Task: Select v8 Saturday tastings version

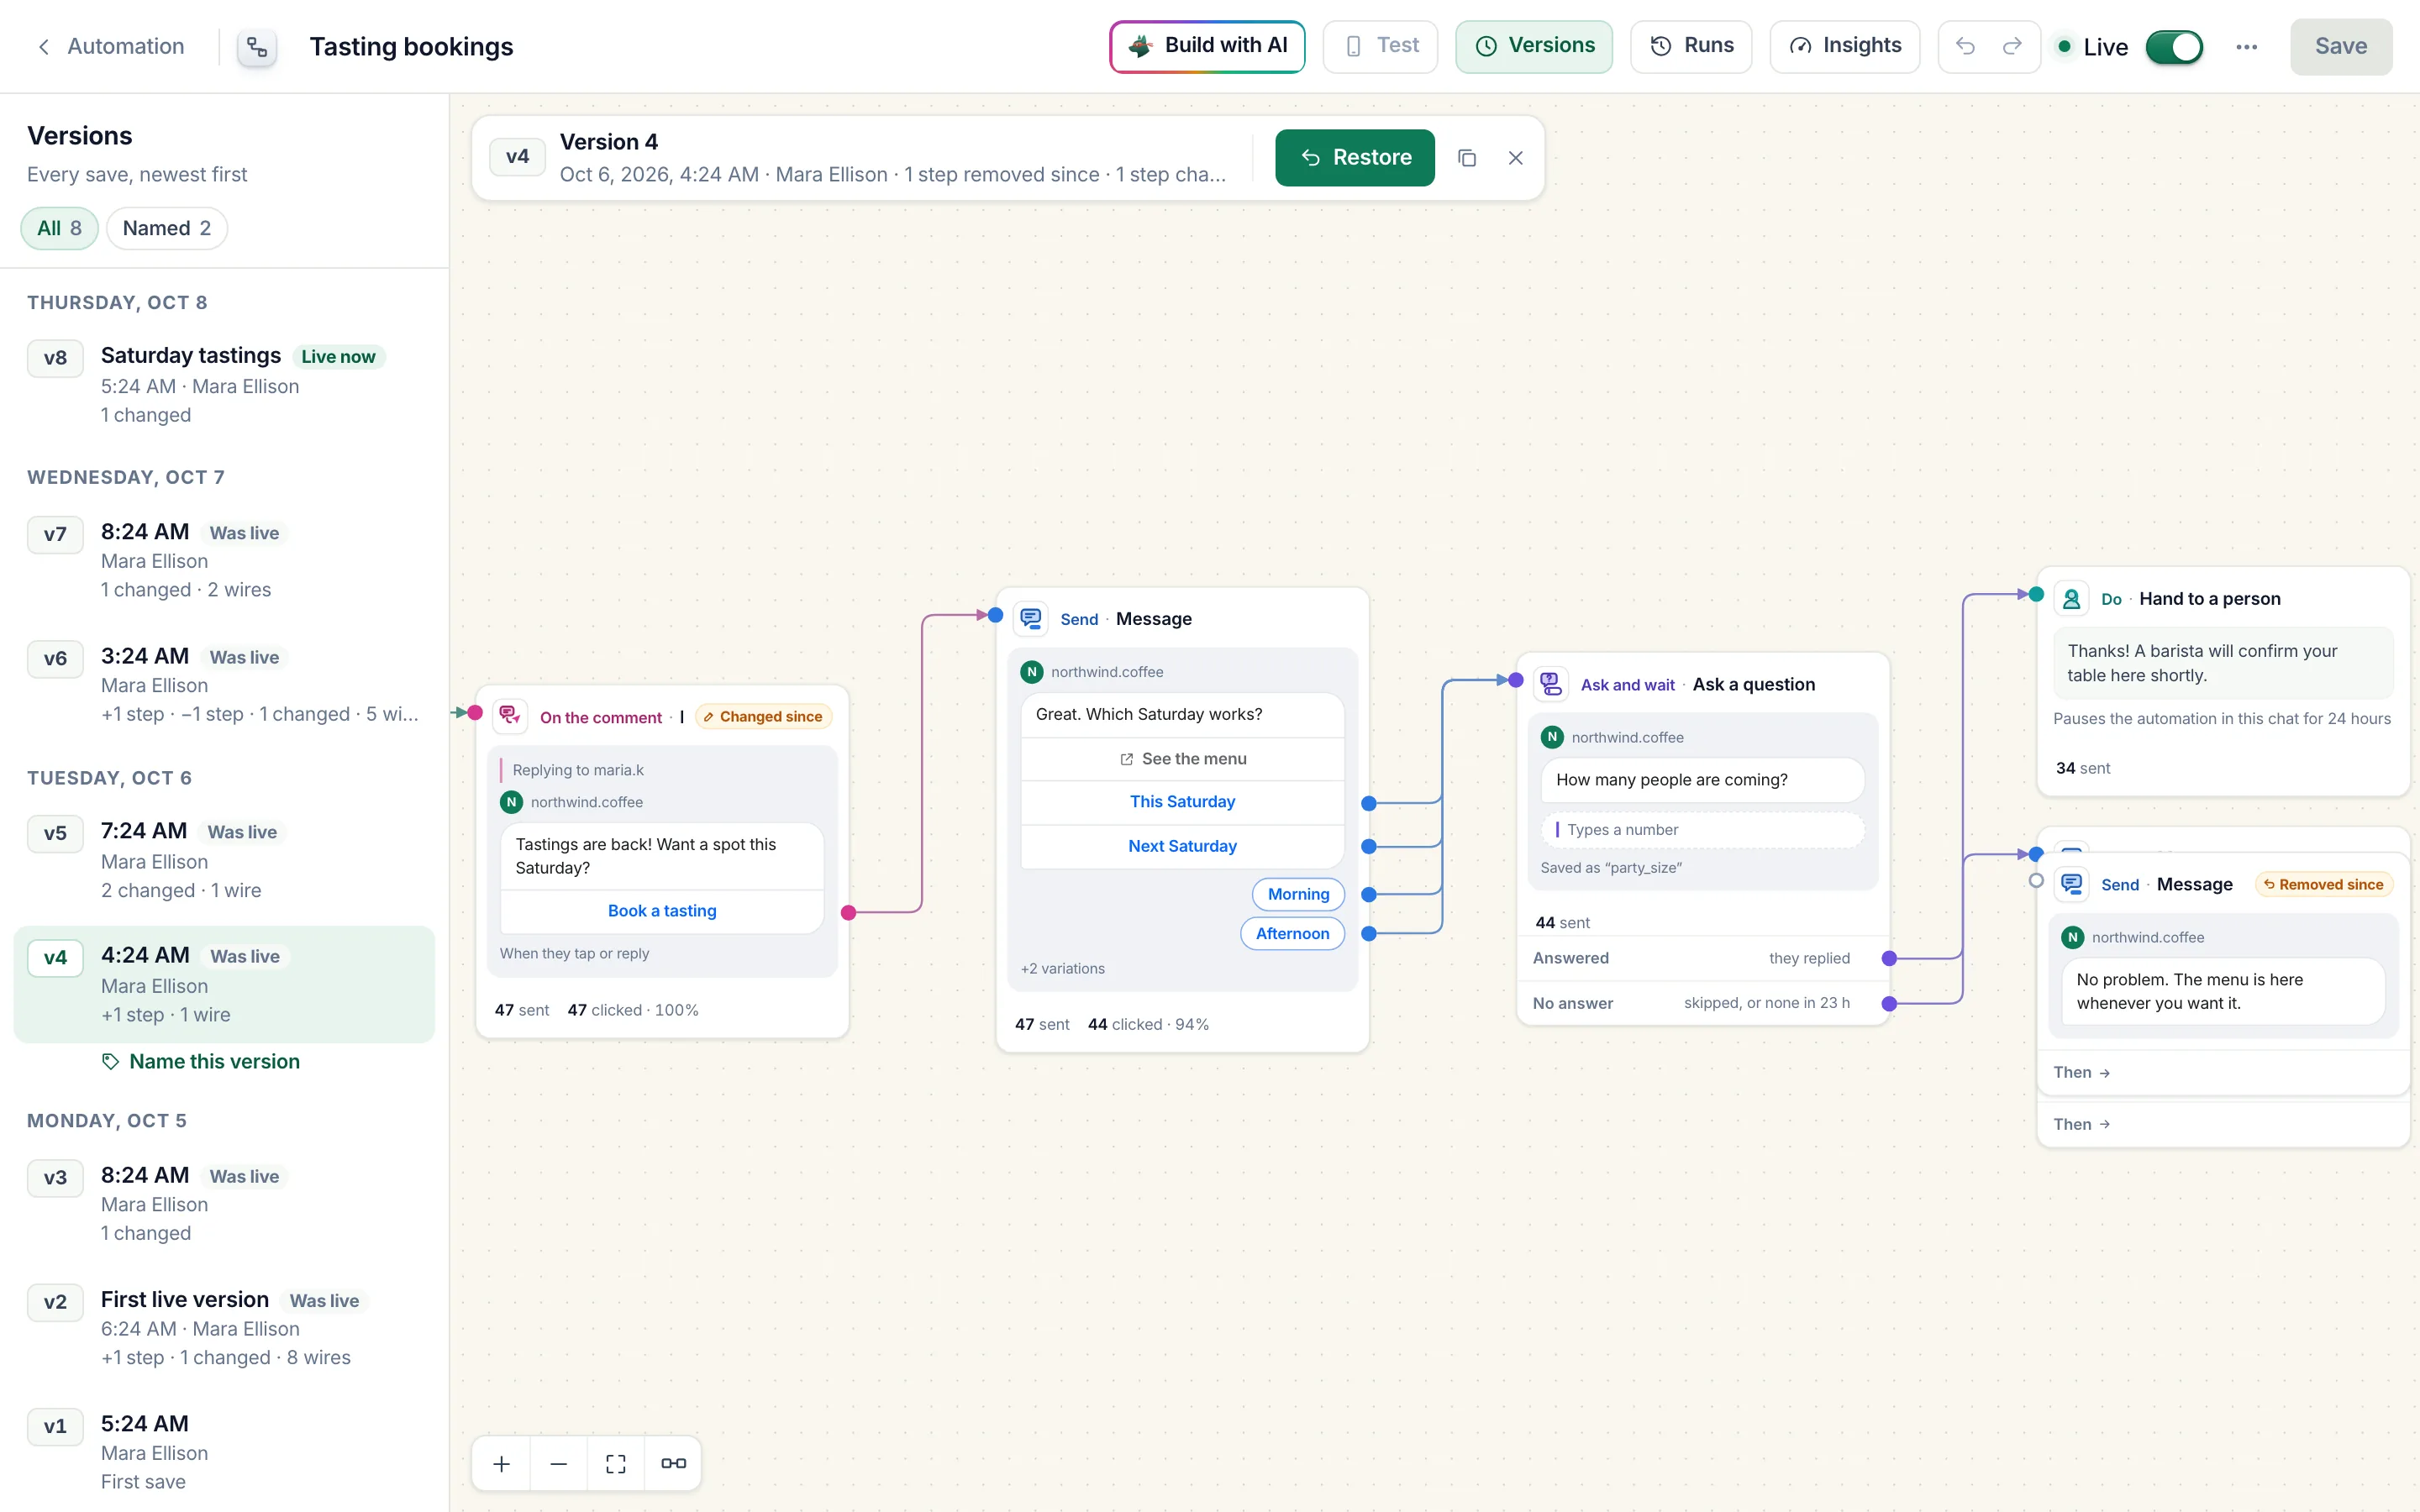Action: pos(224,385)
